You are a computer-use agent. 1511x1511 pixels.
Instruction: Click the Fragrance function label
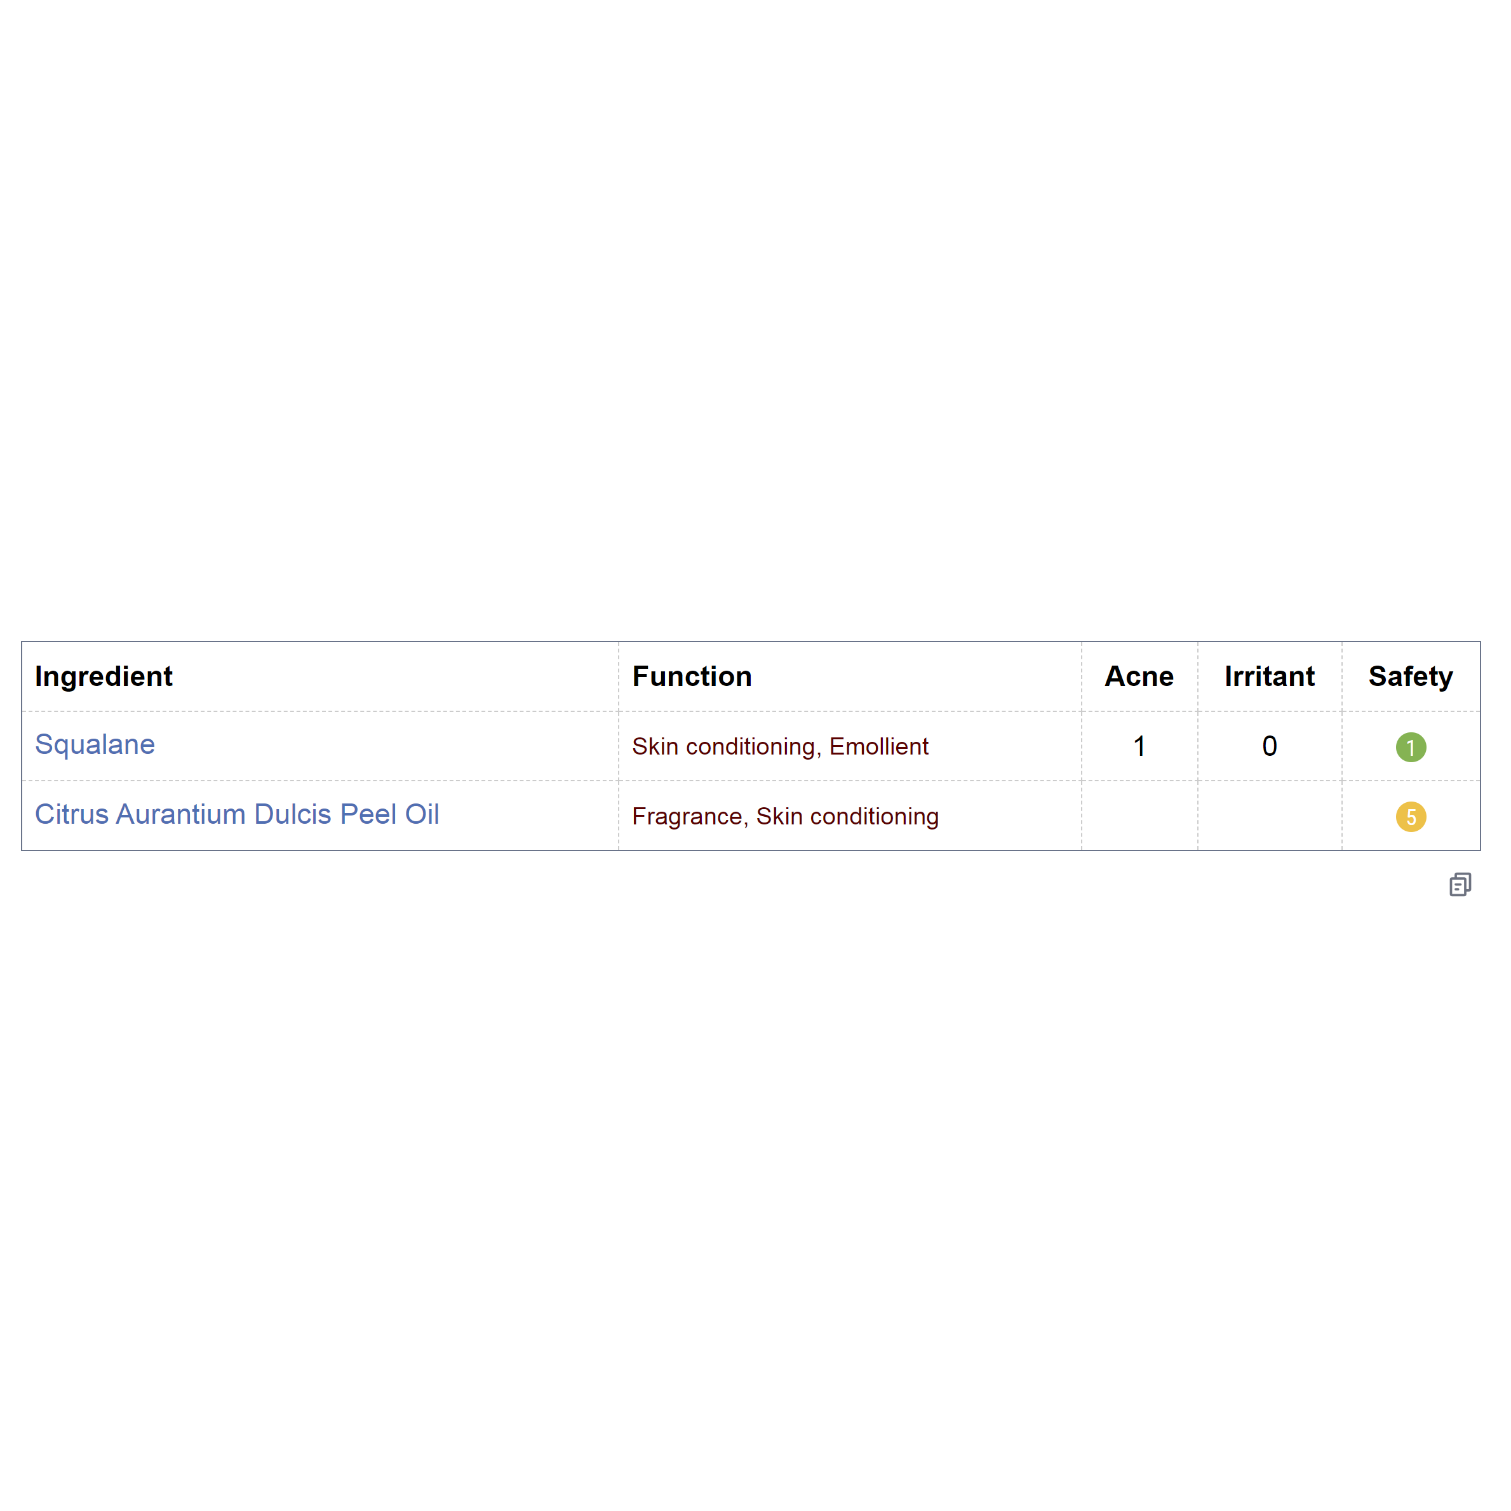(686, 816)
